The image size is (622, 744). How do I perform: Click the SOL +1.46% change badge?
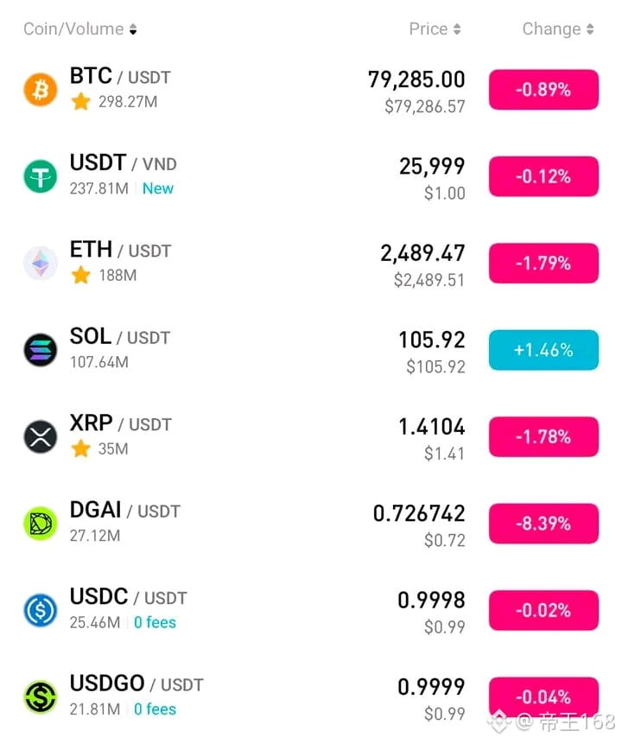[x=543, y=350]
